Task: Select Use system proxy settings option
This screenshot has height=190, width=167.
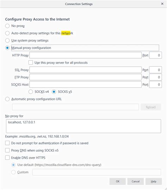Action: click(x=7, y=40)
